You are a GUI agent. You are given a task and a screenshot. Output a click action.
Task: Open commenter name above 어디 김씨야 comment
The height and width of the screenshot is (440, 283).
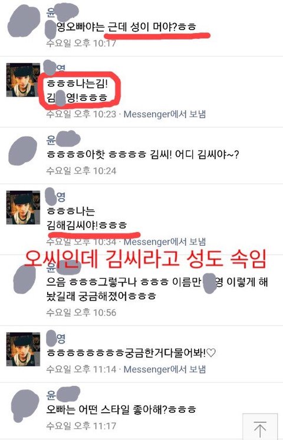click(63, 139)
